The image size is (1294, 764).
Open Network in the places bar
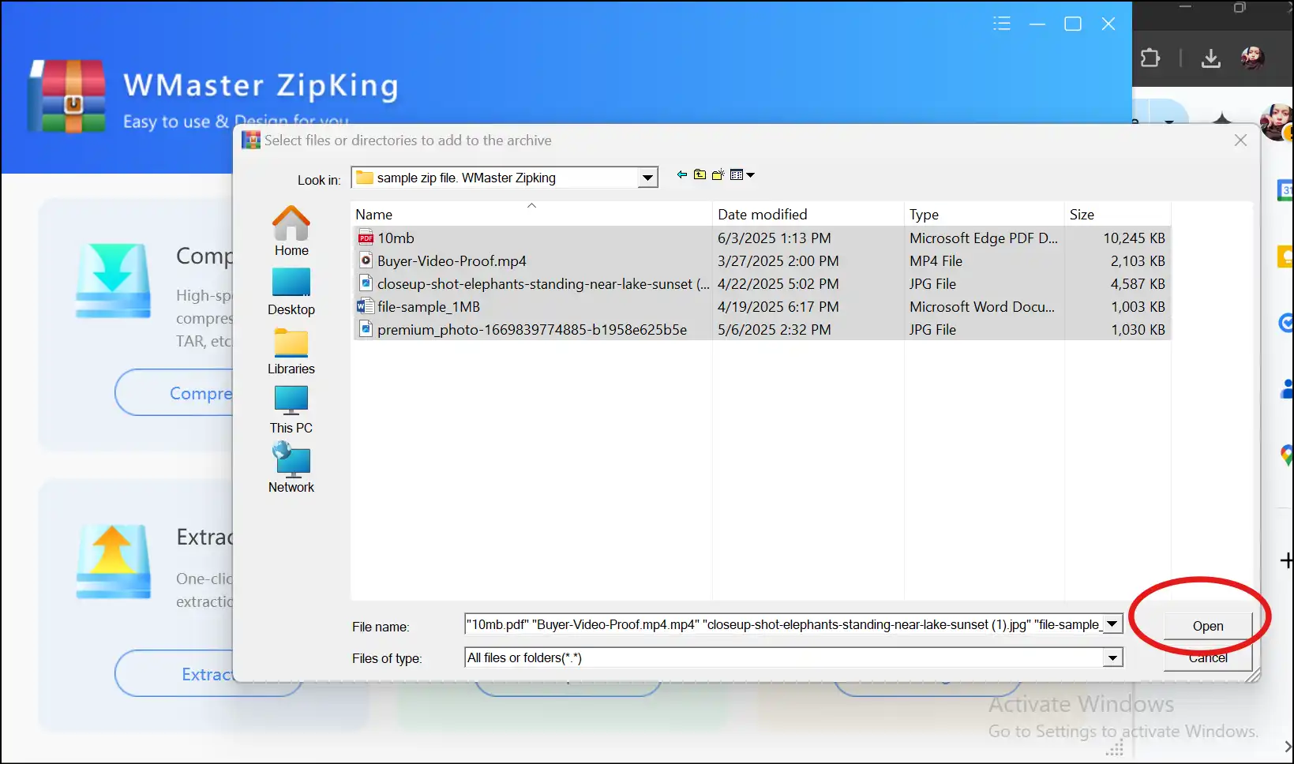pos(291,468)
